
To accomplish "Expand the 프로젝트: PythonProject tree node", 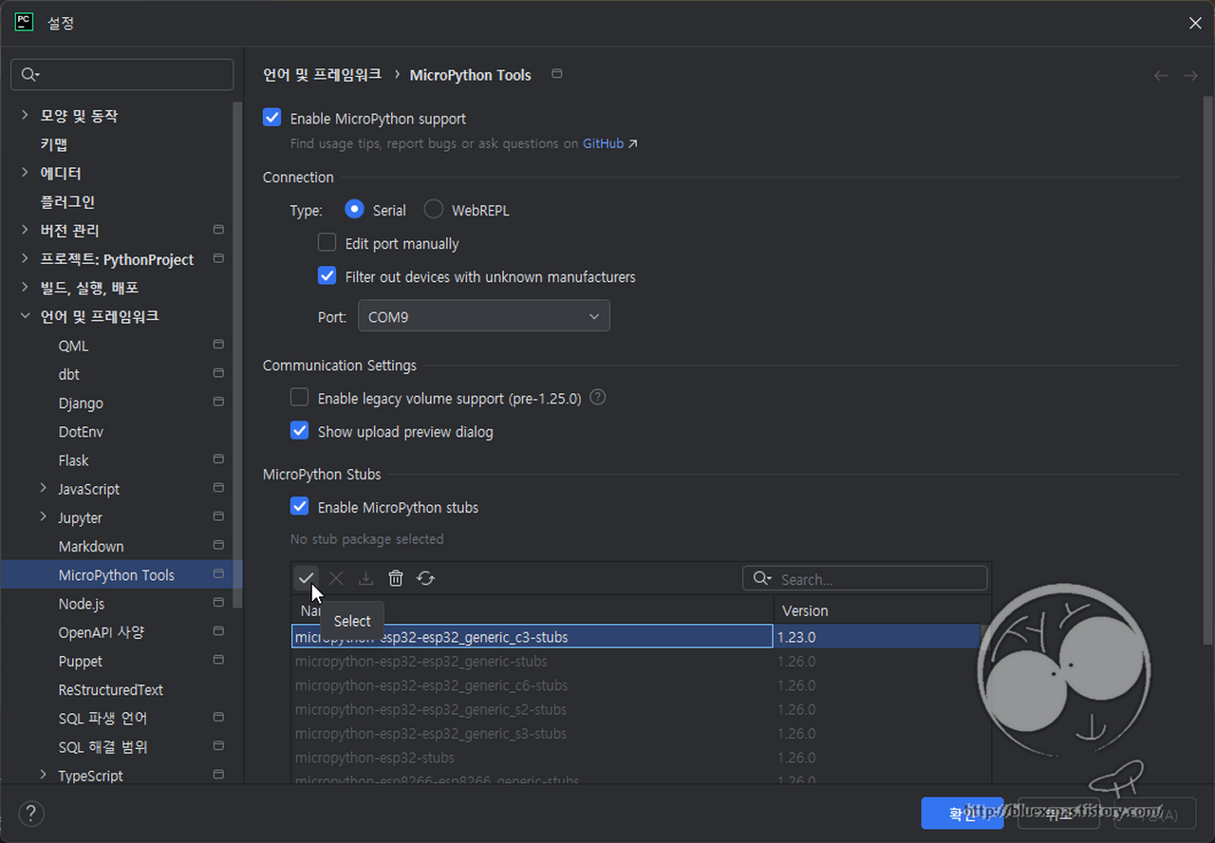I will point(26,259).
